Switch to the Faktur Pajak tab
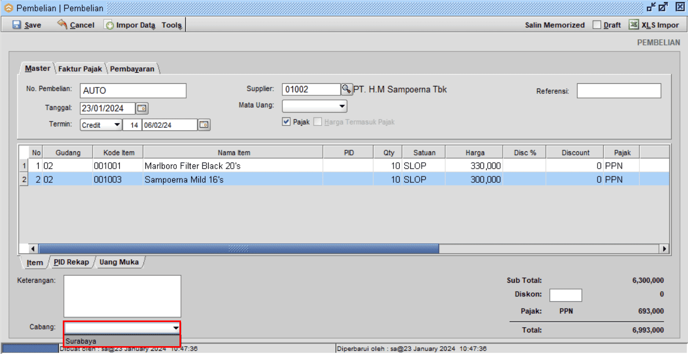Viewport: 688px width, 354px height. pyautogui.click(x=80, y=69)
